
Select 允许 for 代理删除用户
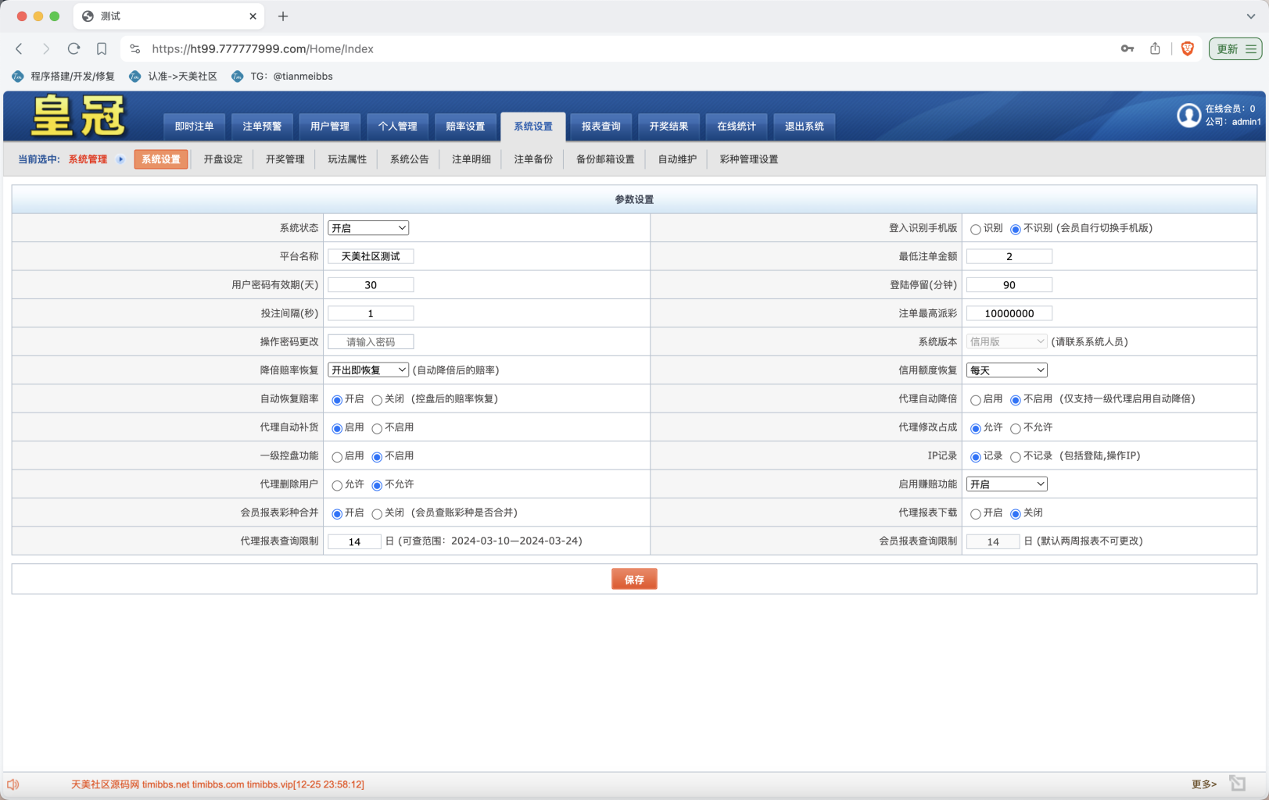337,484
